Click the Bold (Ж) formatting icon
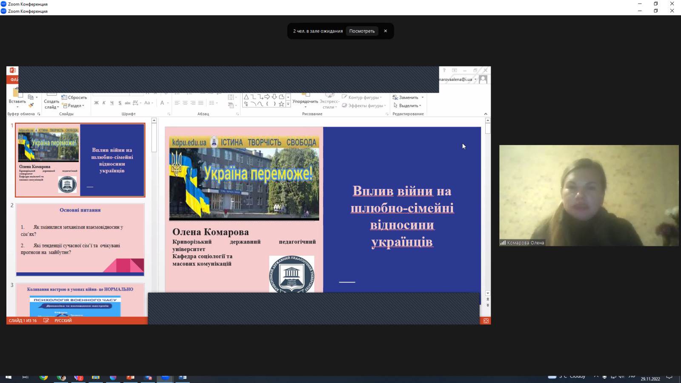 [x=97, y=103]
